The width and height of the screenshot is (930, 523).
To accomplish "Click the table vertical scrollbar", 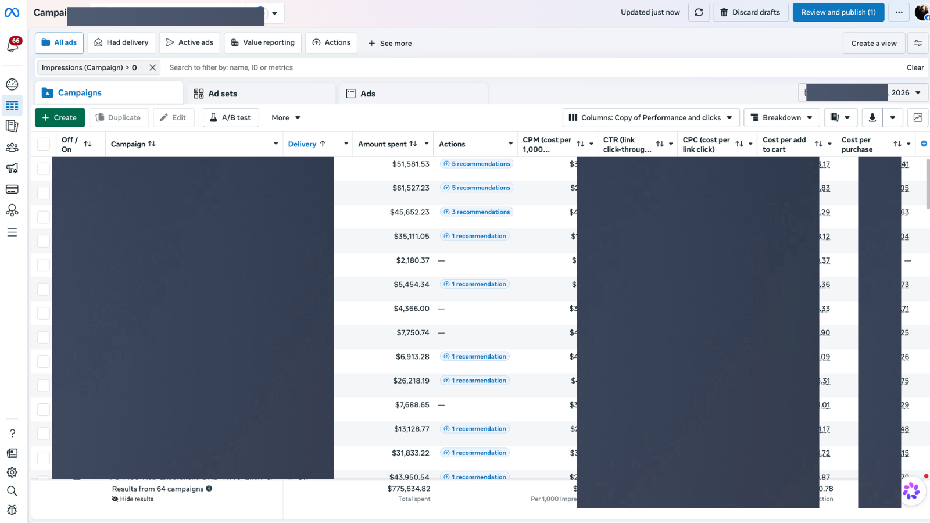I will coord(928,183).
